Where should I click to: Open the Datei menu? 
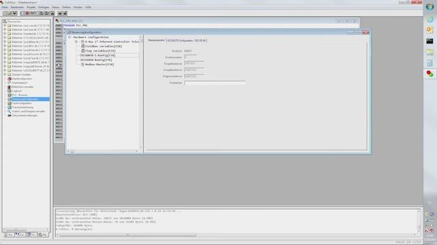[5, 7]
